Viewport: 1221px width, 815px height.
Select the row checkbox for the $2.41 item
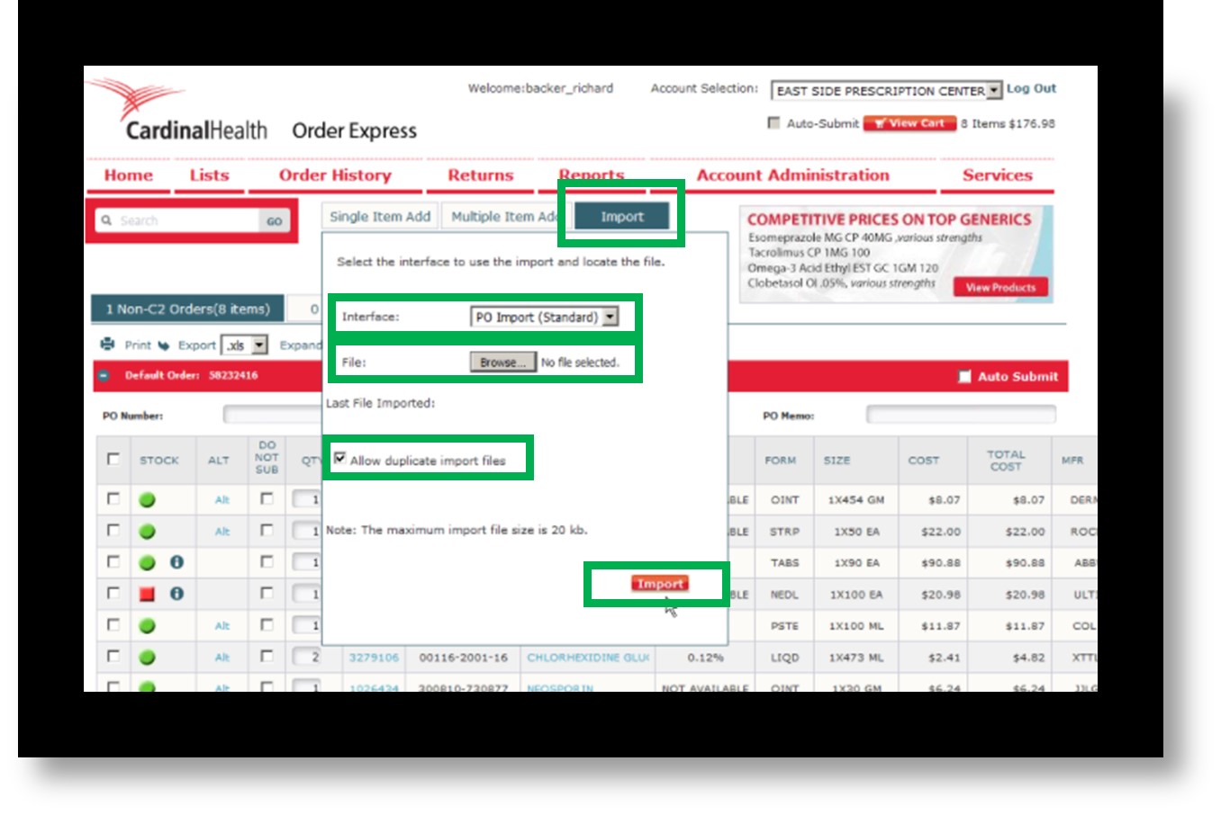pyautogui.click(x=113, y=656)
